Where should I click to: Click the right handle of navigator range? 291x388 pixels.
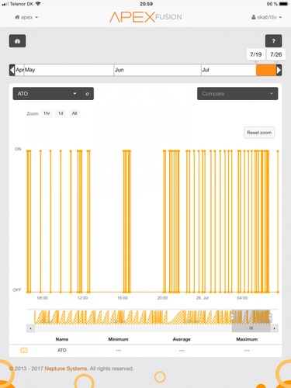[270, 317]
